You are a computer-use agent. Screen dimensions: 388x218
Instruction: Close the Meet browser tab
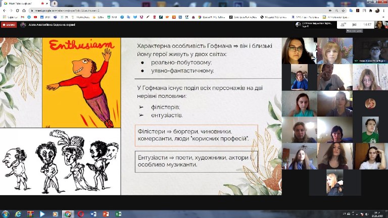tap(47, 4)
